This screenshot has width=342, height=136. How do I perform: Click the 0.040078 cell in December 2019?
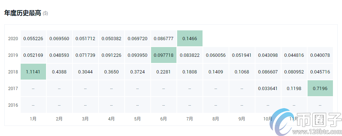[x=320, y=55]
